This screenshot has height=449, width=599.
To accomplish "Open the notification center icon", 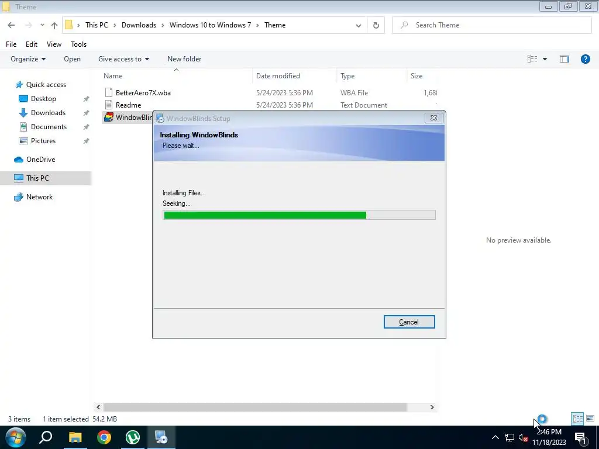I will tap(580, 437).
